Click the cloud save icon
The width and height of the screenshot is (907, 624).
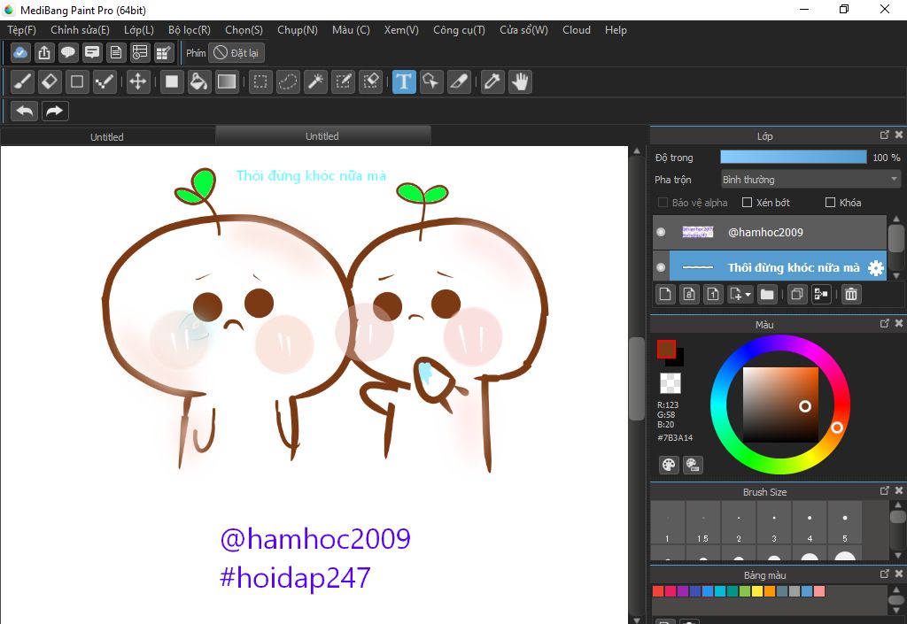20,53
